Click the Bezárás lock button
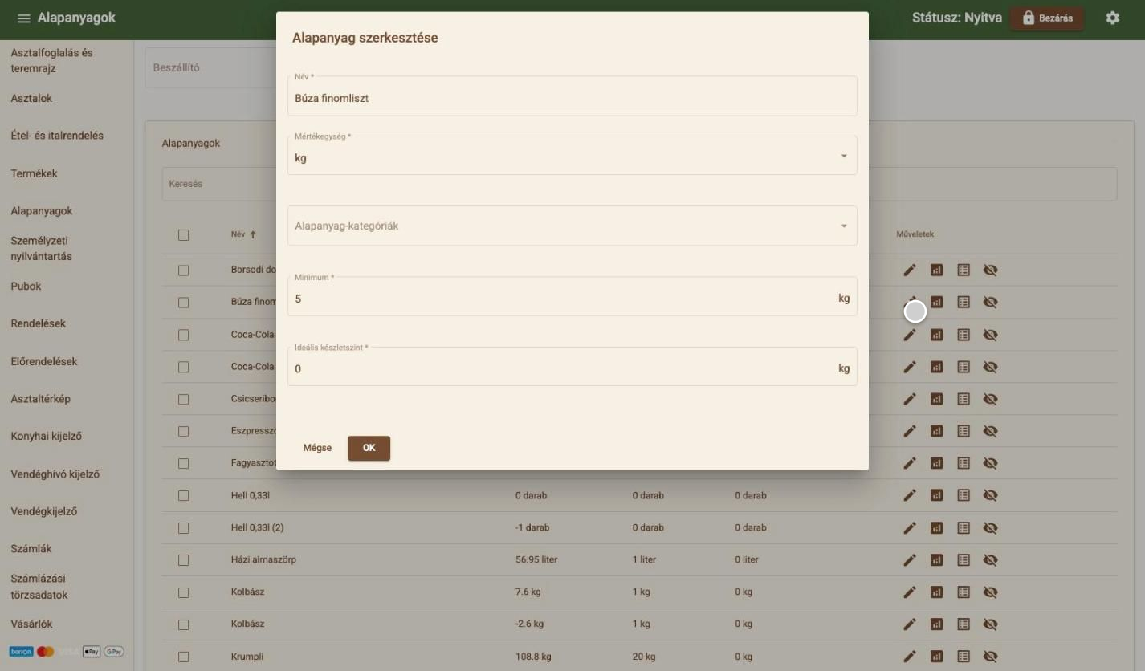 1046,18
